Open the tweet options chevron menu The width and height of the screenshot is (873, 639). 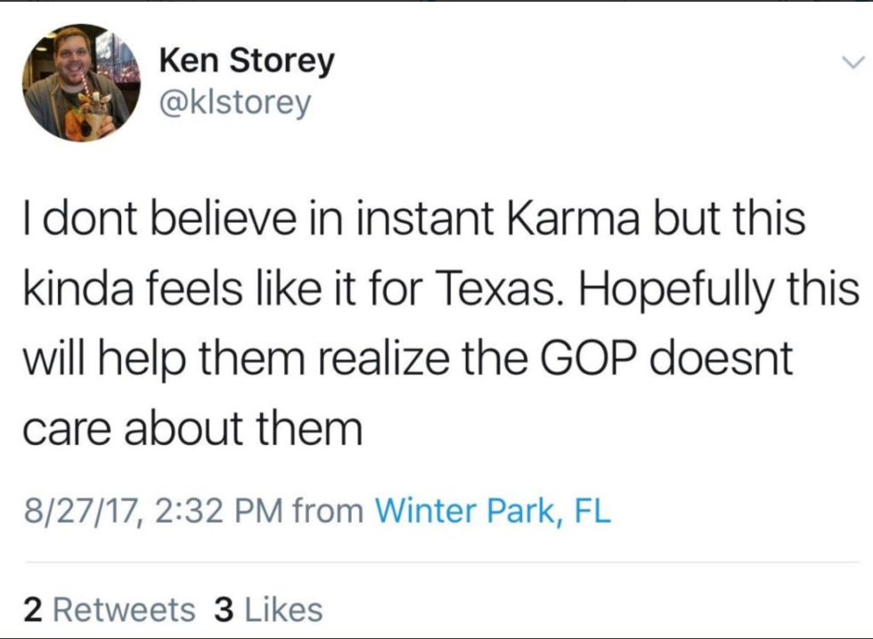852,63
